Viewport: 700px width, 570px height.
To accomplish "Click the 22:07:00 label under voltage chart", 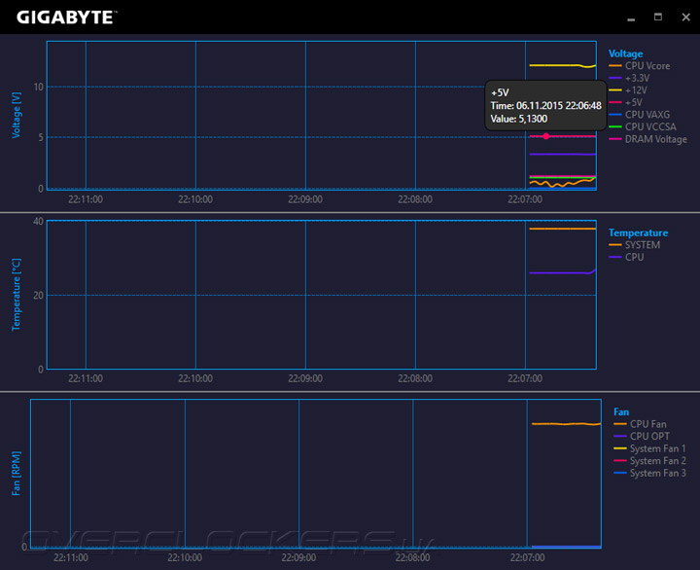I will coord(525,199).
